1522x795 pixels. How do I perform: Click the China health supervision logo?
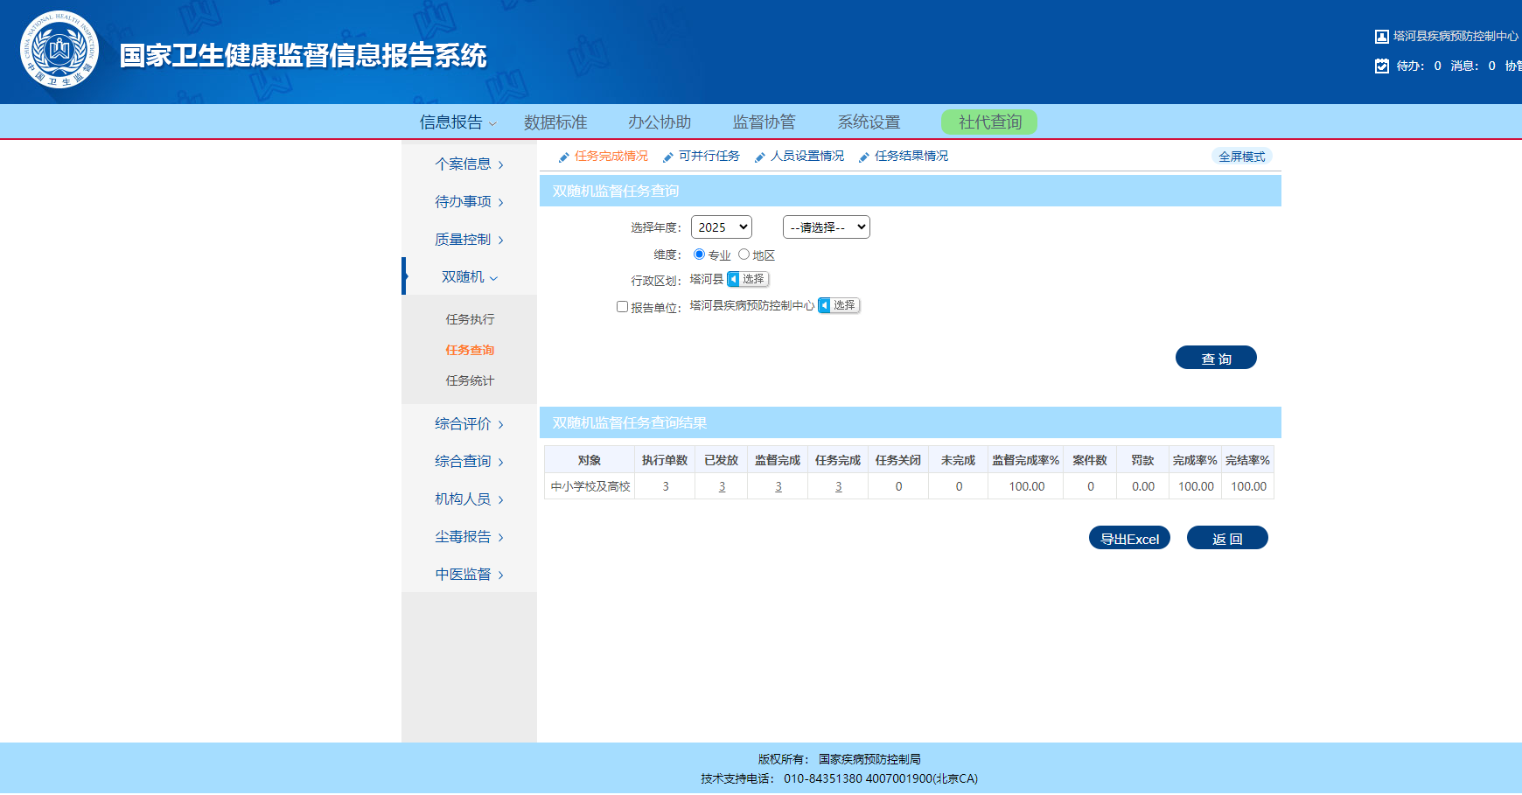click(x=59, y=51)
